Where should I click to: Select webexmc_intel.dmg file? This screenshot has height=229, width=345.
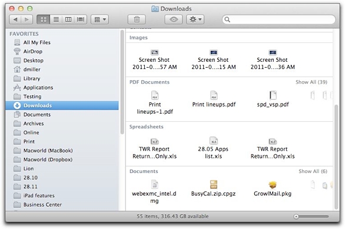click(x=154, y=192)
